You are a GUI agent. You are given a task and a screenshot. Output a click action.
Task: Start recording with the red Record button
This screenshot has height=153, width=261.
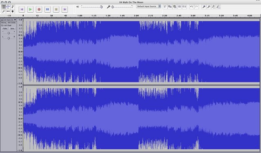(39, 9)
